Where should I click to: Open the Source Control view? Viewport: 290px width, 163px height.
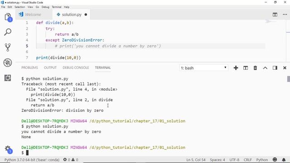[x=8, y=47]
